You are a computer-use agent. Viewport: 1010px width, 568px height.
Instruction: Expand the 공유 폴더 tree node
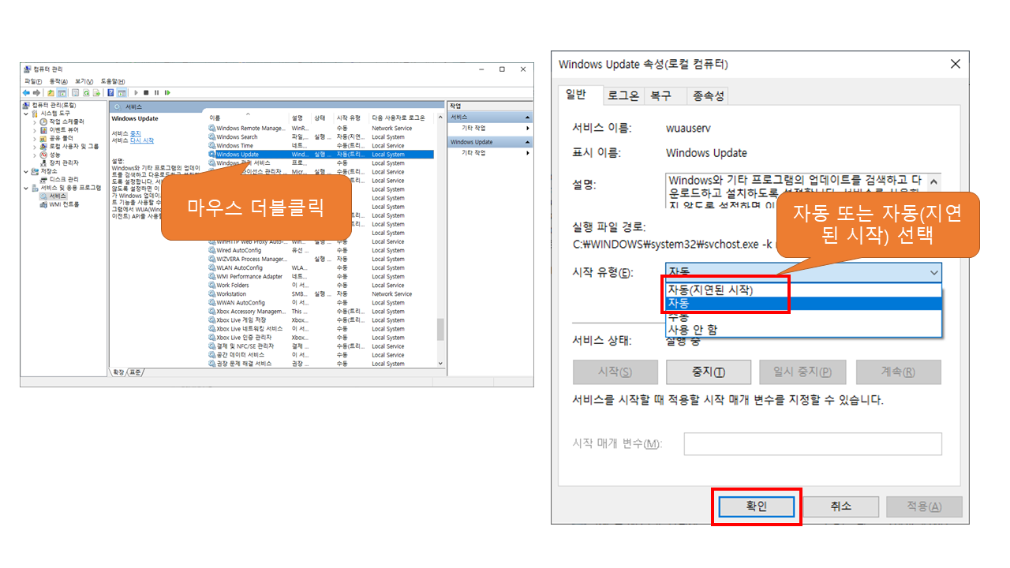(35, 139)
